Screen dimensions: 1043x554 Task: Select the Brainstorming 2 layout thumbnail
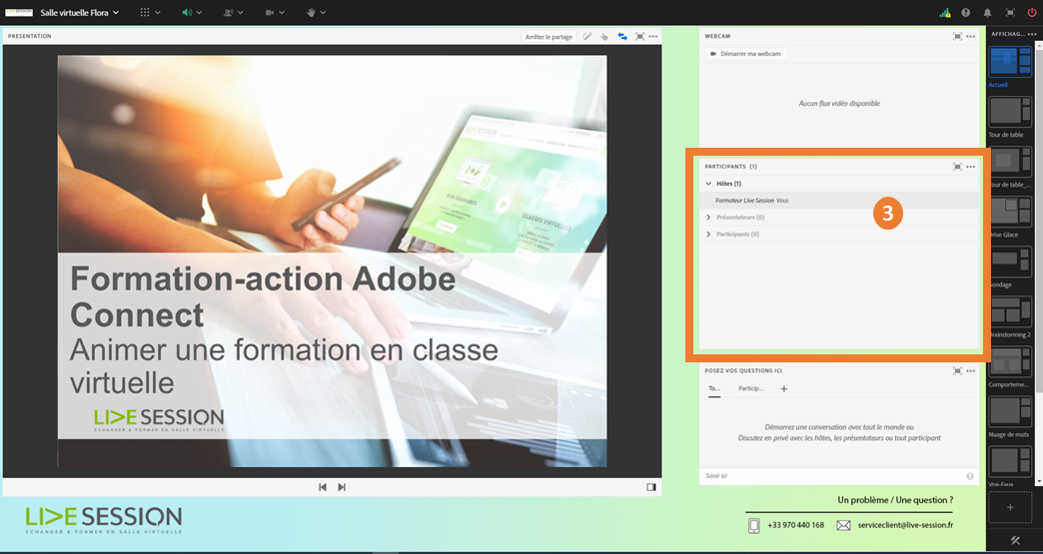point(1010,312)
